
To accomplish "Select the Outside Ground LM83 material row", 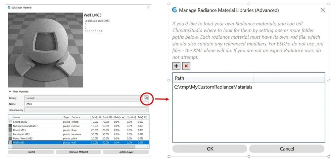I will click(78, 126).
